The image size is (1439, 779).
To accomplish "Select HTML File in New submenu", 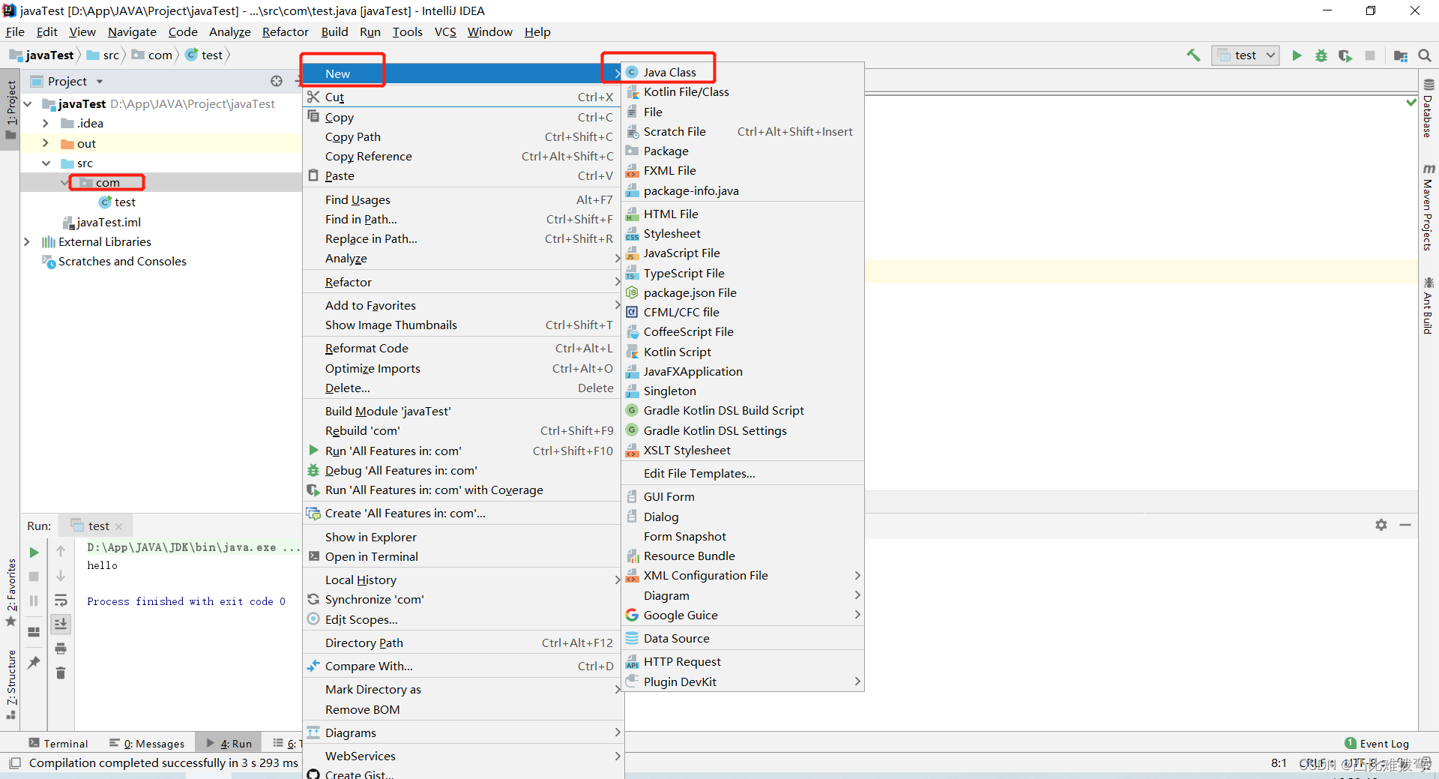I will pyautogui.click(x=743, y=214).
